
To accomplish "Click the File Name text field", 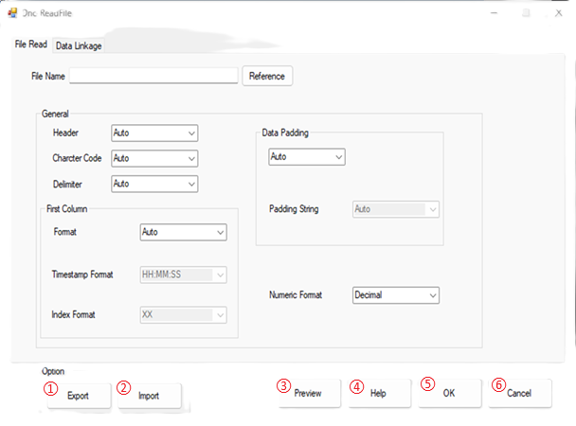I will click(153, 76).
